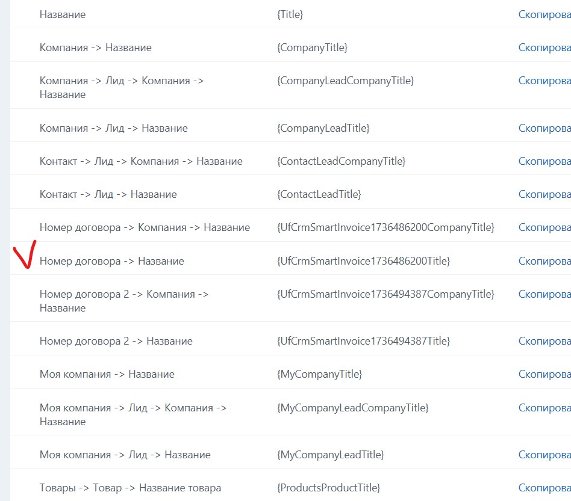Click the "Номер договора 2 -> Название" label
The height and width of the screenshot is (501, 571).
(116, 341)
